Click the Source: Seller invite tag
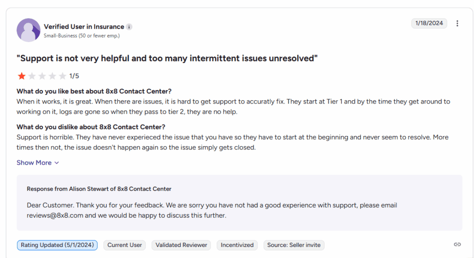This screenshot has width=474, height=258. 293,245
